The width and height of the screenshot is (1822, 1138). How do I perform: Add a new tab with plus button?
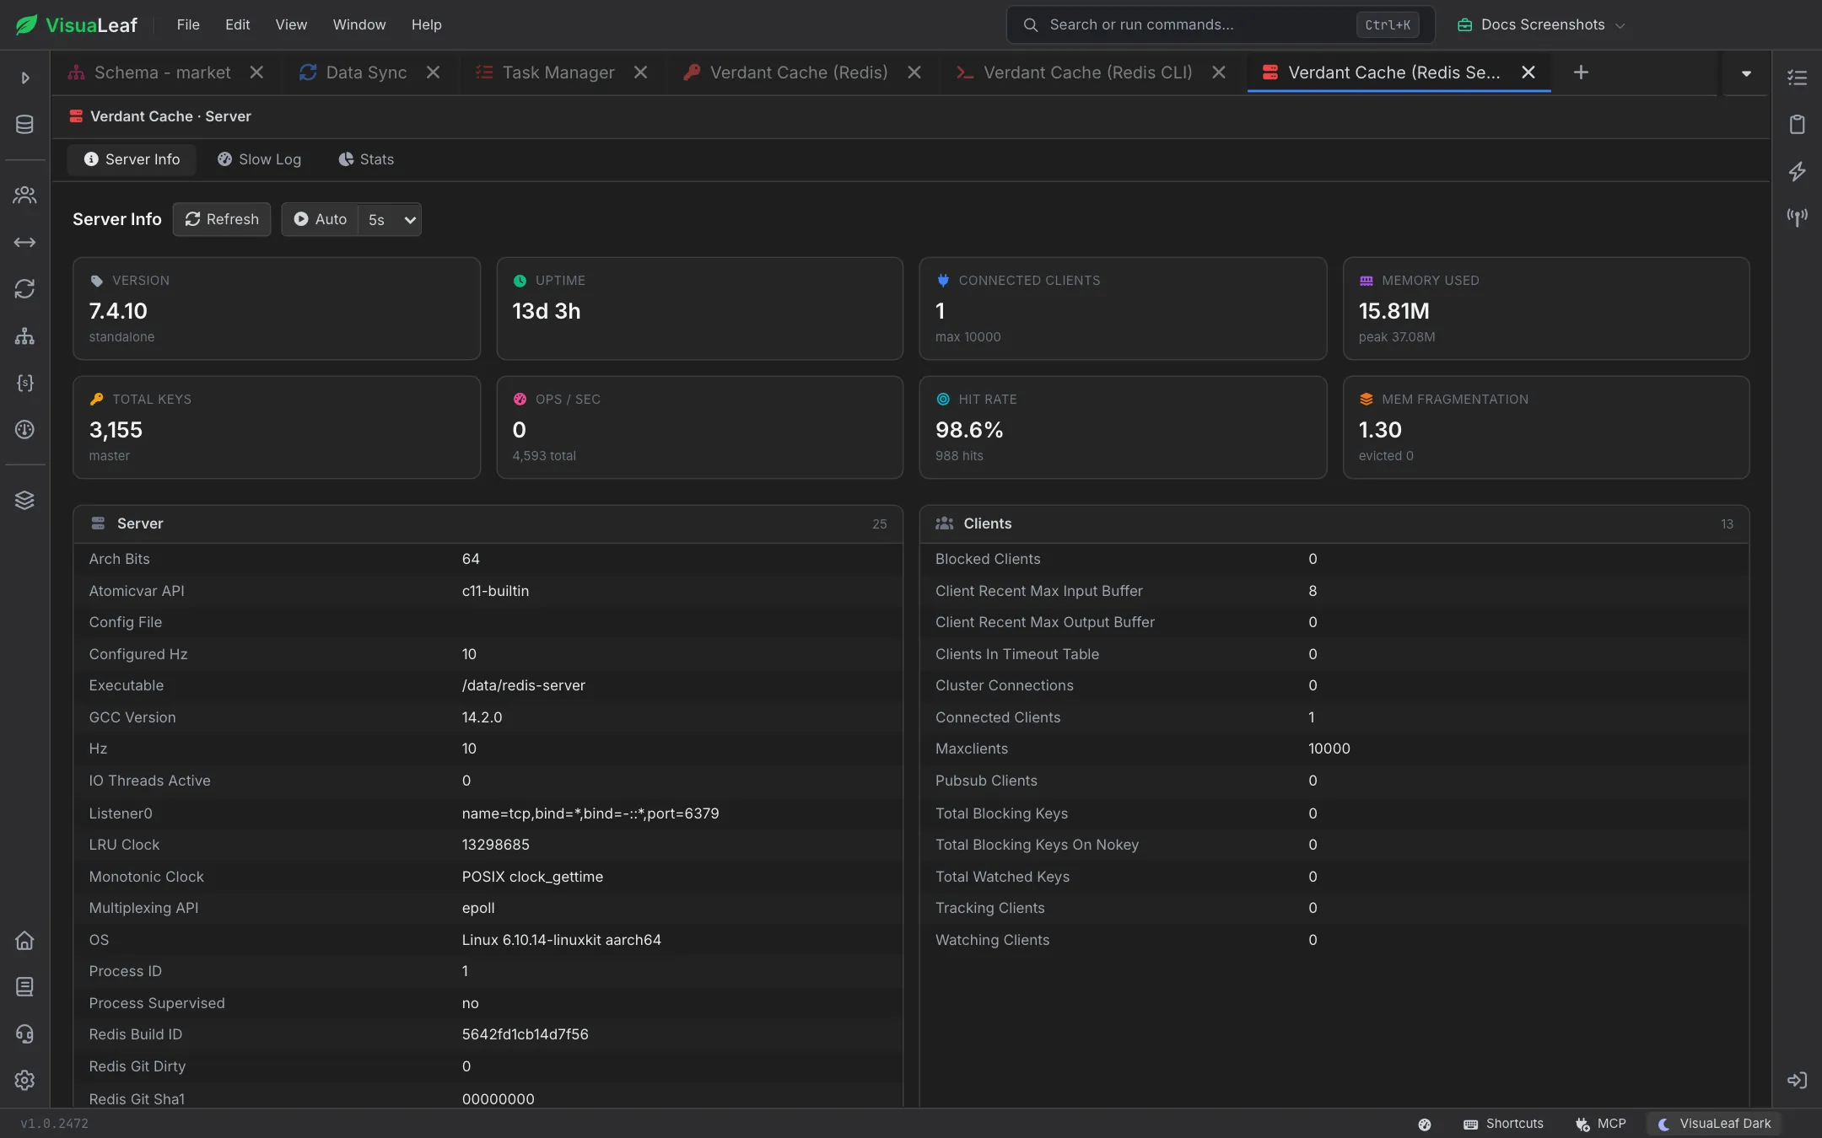[1581, 72]
